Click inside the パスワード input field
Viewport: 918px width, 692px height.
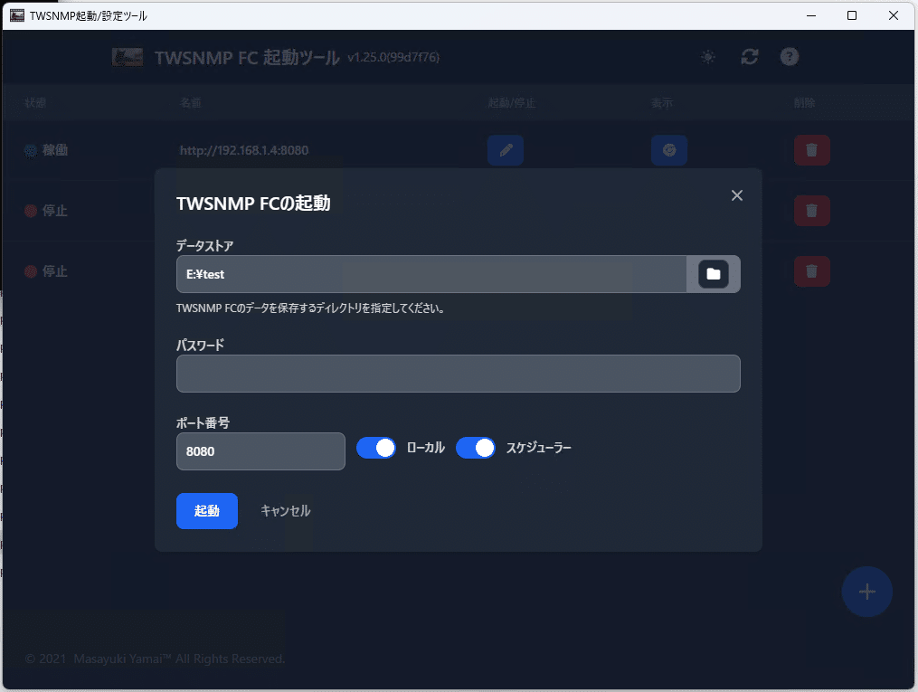[458, 374]
